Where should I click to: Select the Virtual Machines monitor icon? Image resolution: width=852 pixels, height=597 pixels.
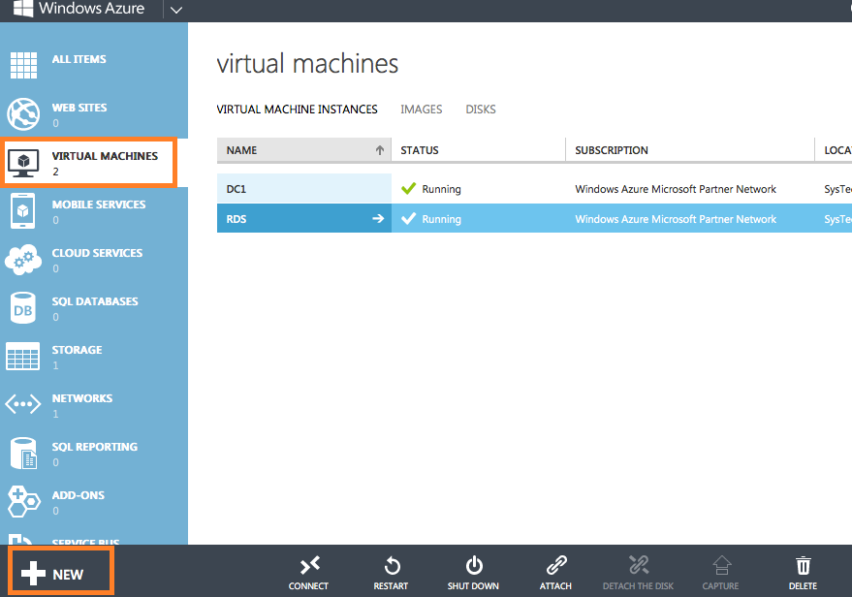23,163
